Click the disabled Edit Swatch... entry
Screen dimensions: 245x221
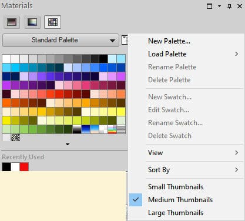tap(169, 110)
